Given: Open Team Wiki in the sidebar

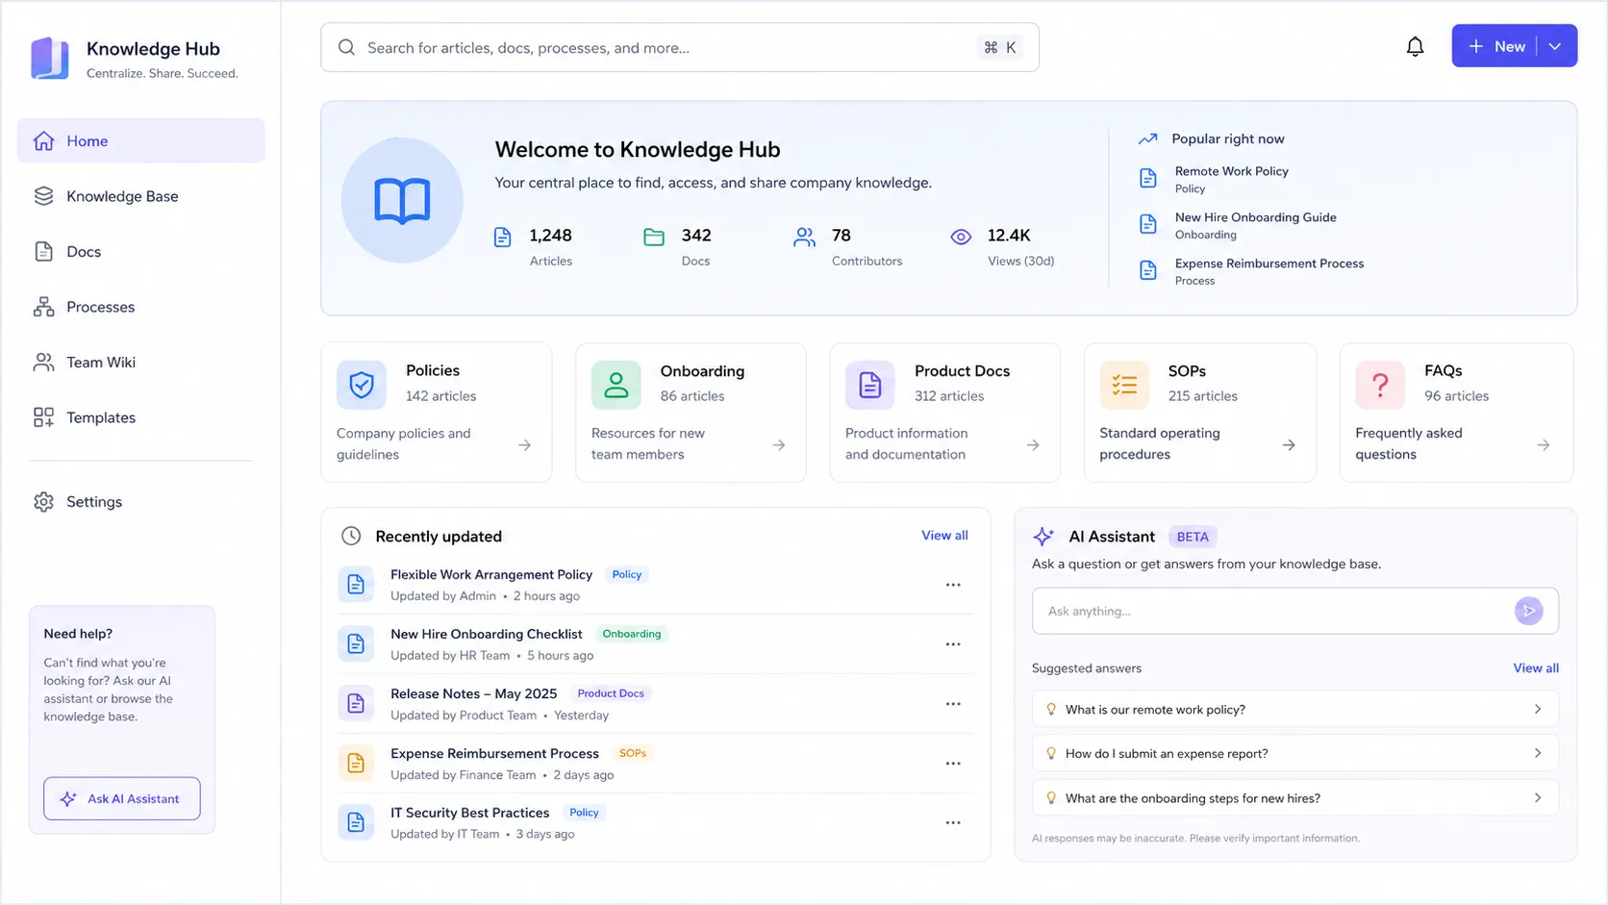Looking at the screenshot, I should (x=141, y=362).
